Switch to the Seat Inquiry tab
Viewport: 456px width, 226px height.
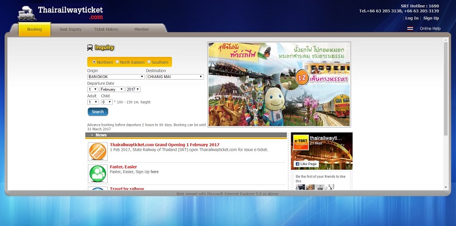[x=70, y=30]
